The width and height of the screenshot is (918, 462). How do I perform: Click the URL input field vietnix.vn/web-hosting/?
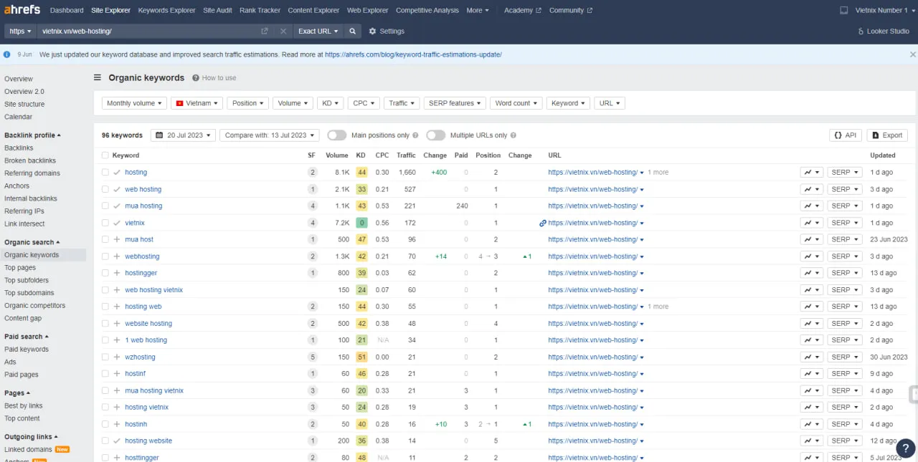tap(149, 32)
